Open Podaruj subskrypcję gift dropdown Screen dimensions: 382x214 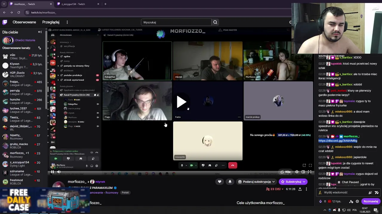coord(256,182)
